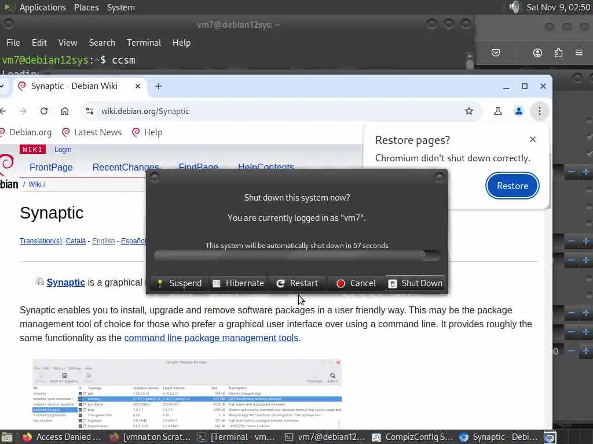The height and width of the screenshot is (444, 593).
Task: Restore Chromium pages
Action: point(513,186)
